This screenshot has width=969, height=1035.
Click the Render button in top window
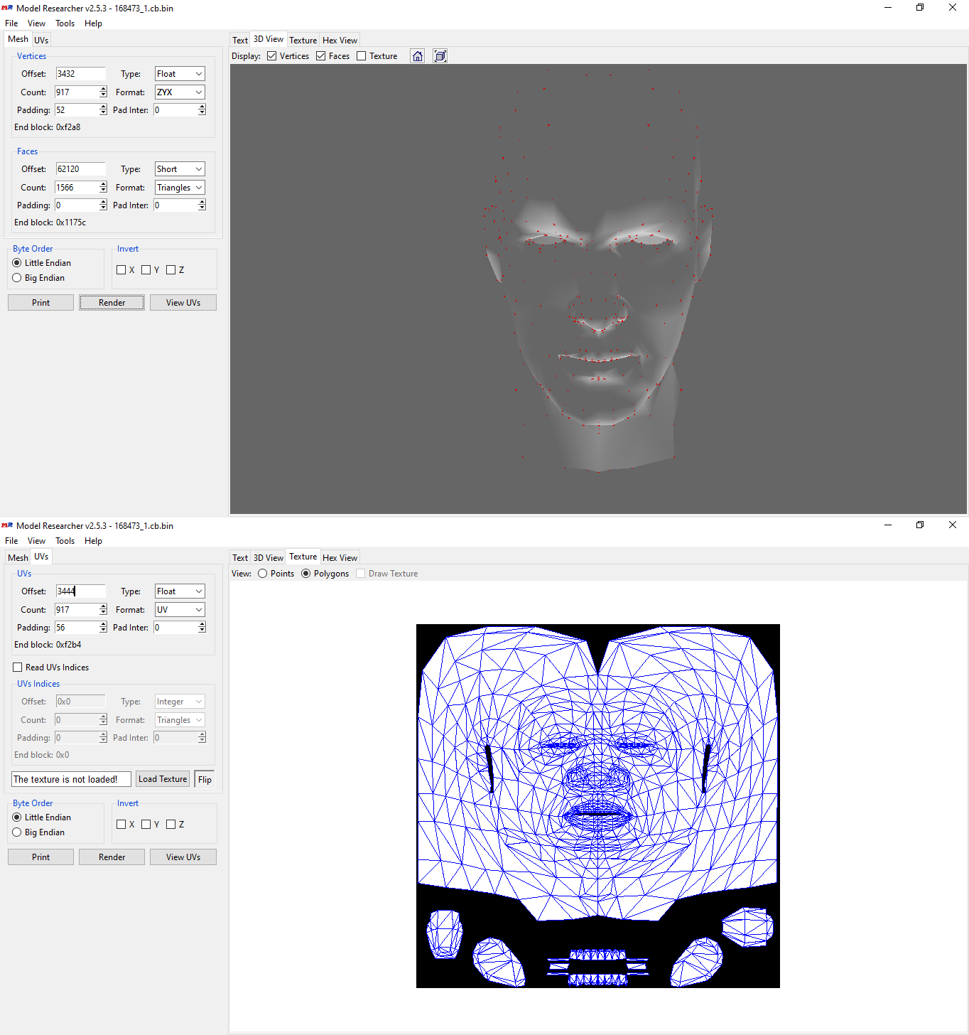[112, 303]
